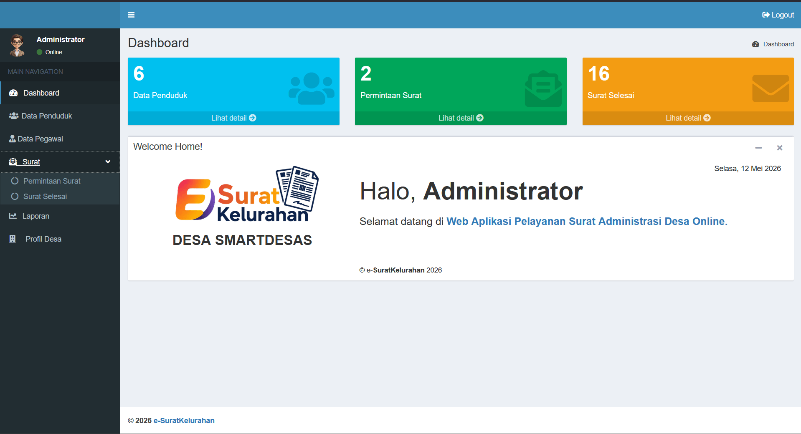Click the Logout link in the header

[x=778, y=15]
